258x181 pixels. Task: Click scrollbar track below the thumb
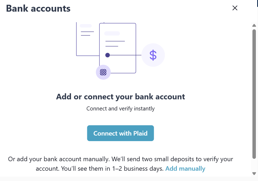tap(254, 165)
